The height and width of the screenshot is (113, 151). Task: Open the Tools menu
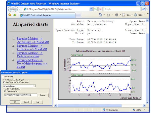point(140,15)
